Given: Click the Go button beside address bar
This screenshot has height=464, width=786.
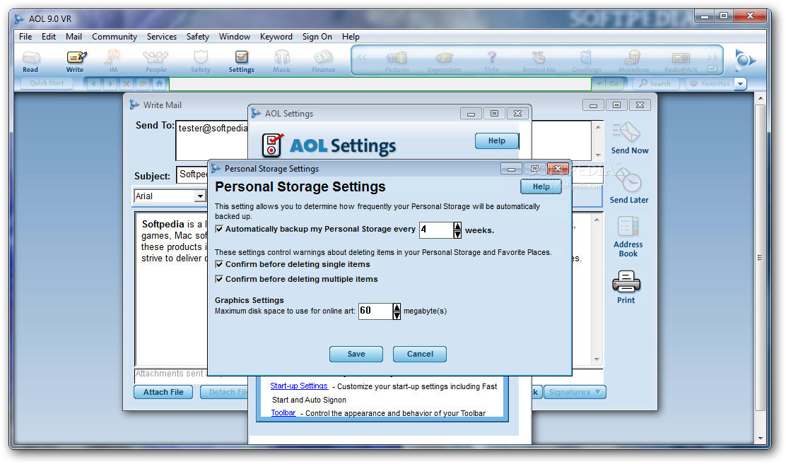Looking at the screenshot, I should point(614,83).
